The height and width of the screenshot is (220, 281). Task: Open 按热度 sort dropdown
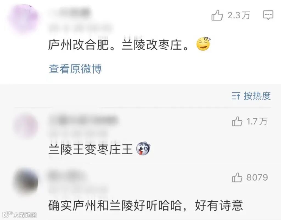tap(257, 96)
